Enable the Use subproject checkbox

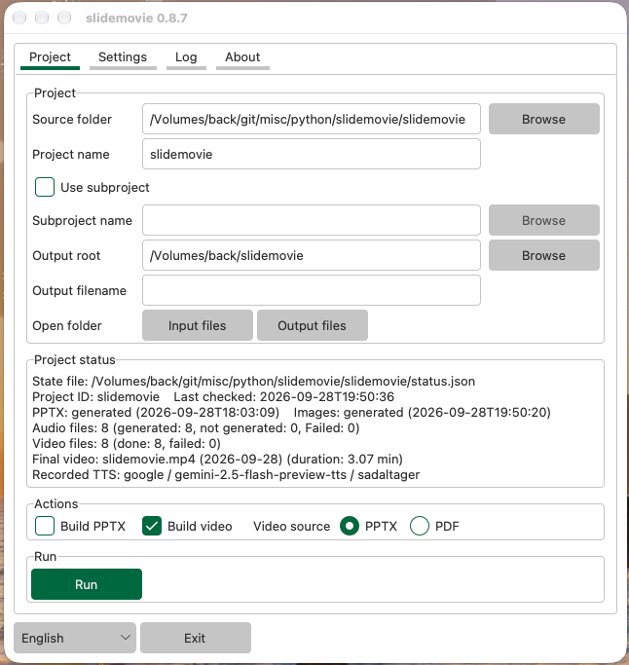tap(45, 187)
